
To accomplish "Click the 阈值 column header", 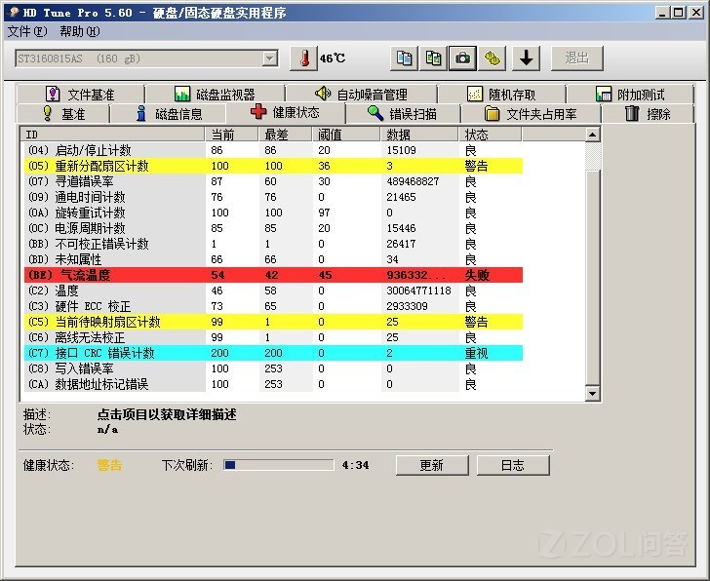I will (346, 135).
